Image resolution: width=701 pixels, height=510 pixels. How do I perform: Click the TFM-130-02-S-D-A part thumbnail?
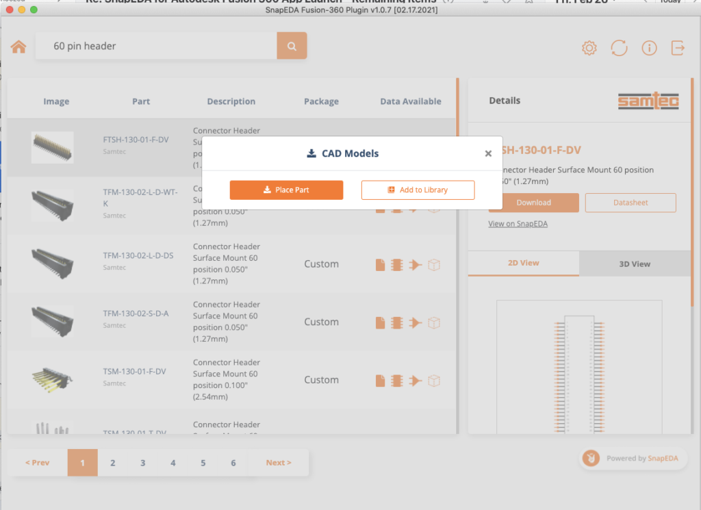tap(52, 321)
